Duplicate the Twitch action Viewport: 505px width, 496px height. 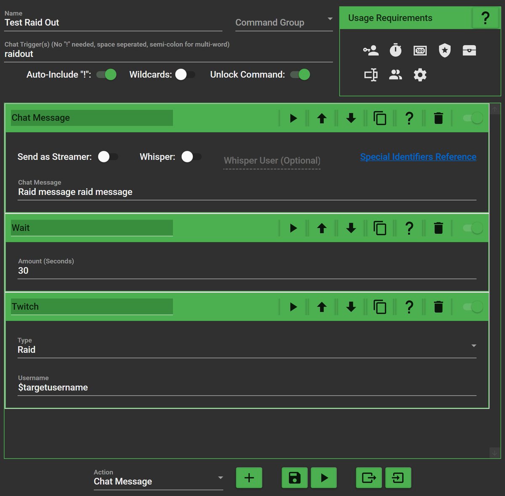[380, 307]
